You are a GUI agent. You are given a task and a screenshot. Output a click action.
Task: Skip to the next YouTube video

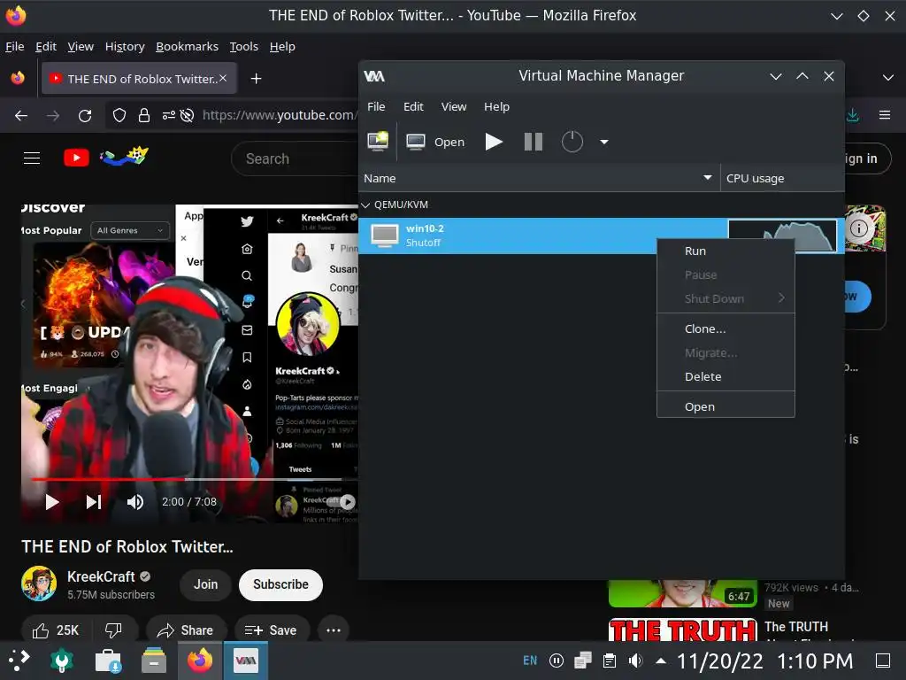94,502
